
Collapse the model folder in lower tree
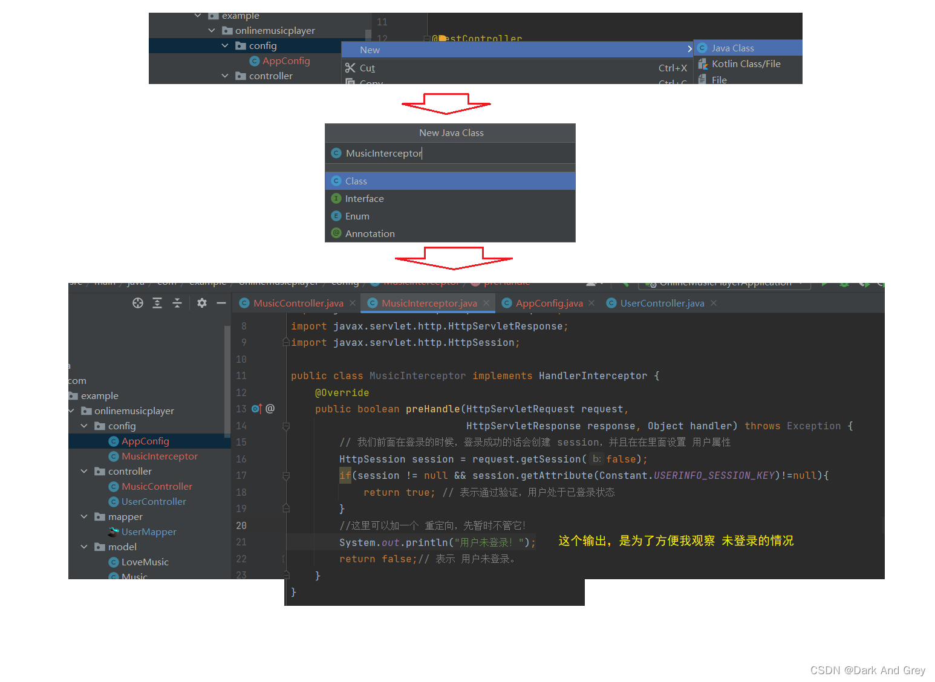click(x=84, y=547)
